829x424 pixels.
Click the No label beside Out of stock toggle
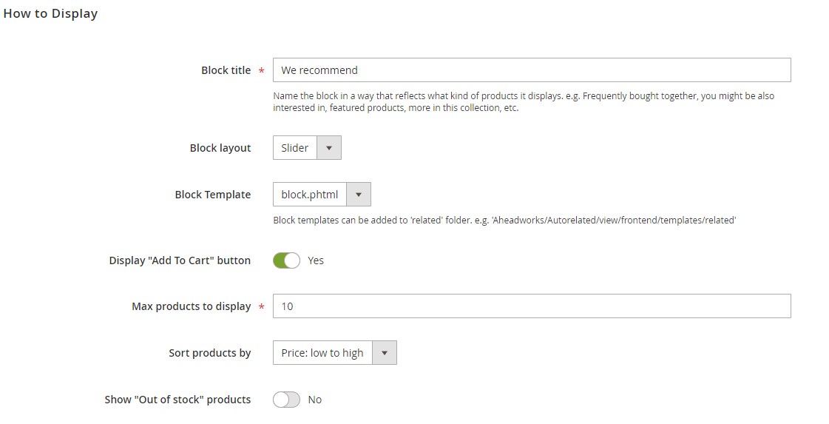point(315,400)
